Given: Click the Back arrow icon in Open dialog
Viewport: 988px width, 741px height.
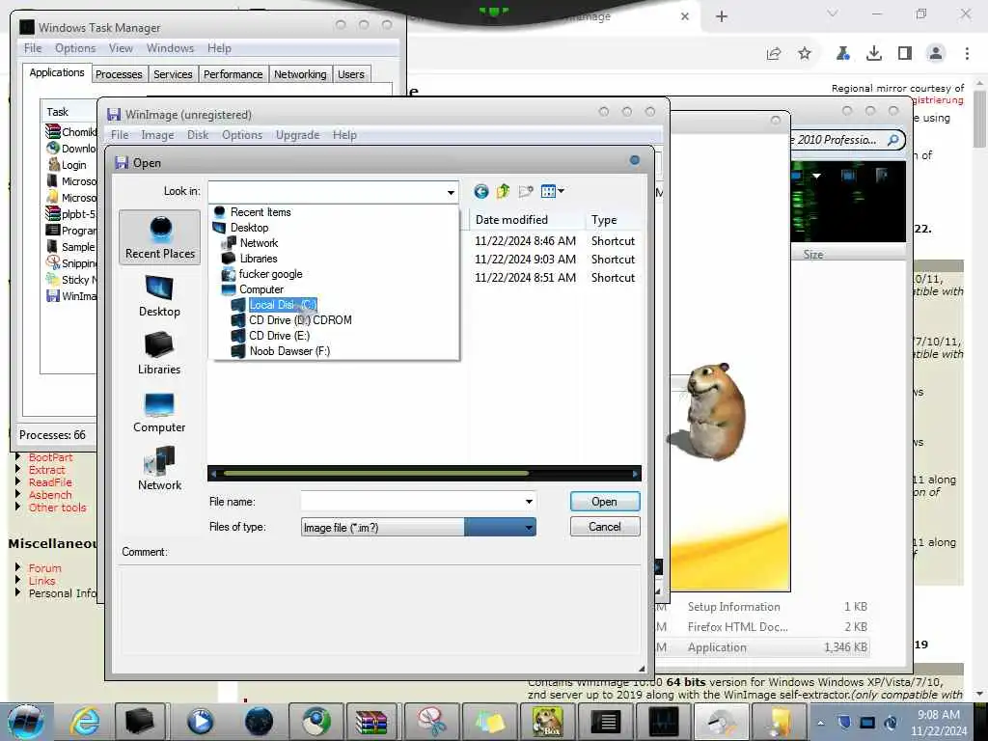Looking at the screenshot, I should (480, 191).
